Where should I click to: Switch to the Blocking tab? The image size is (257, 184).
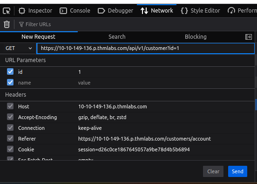point(196,37)
